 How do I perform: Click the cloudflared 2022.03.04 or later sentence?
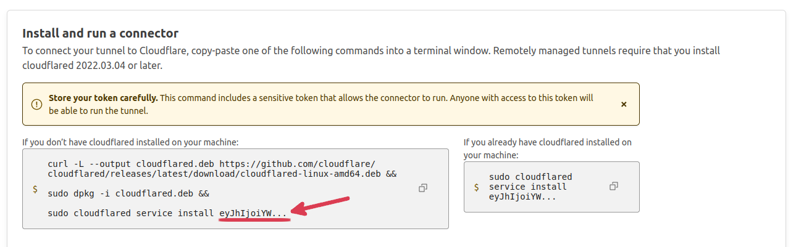(x=92, y=65)
